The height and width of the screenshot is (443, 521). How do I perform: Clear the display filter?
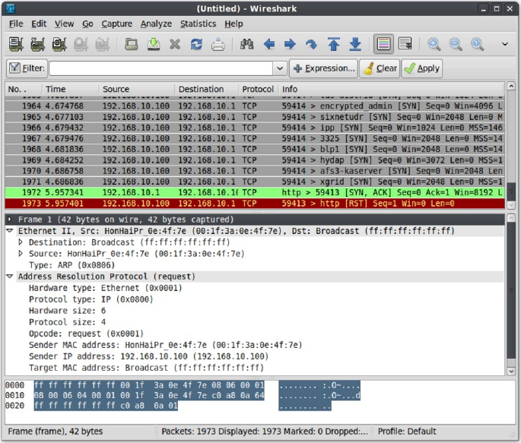380,68
